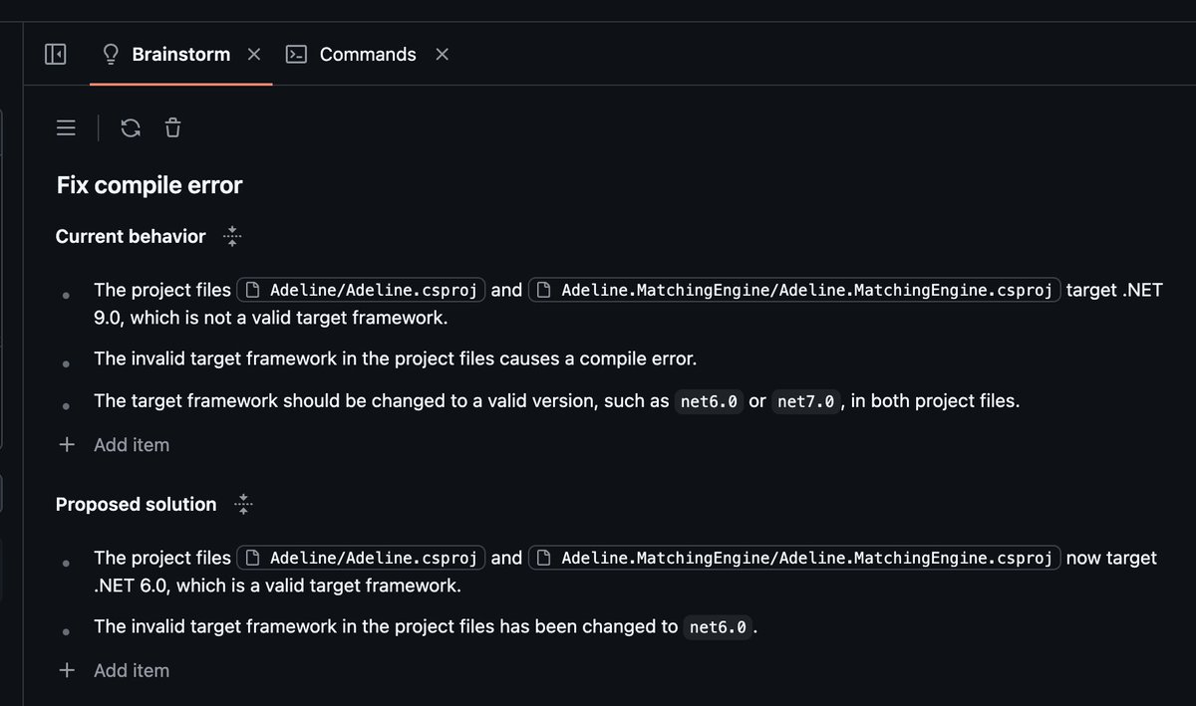1196x706 pixels.
Task: Click the Current behavior heading
Action: (131, 236)
